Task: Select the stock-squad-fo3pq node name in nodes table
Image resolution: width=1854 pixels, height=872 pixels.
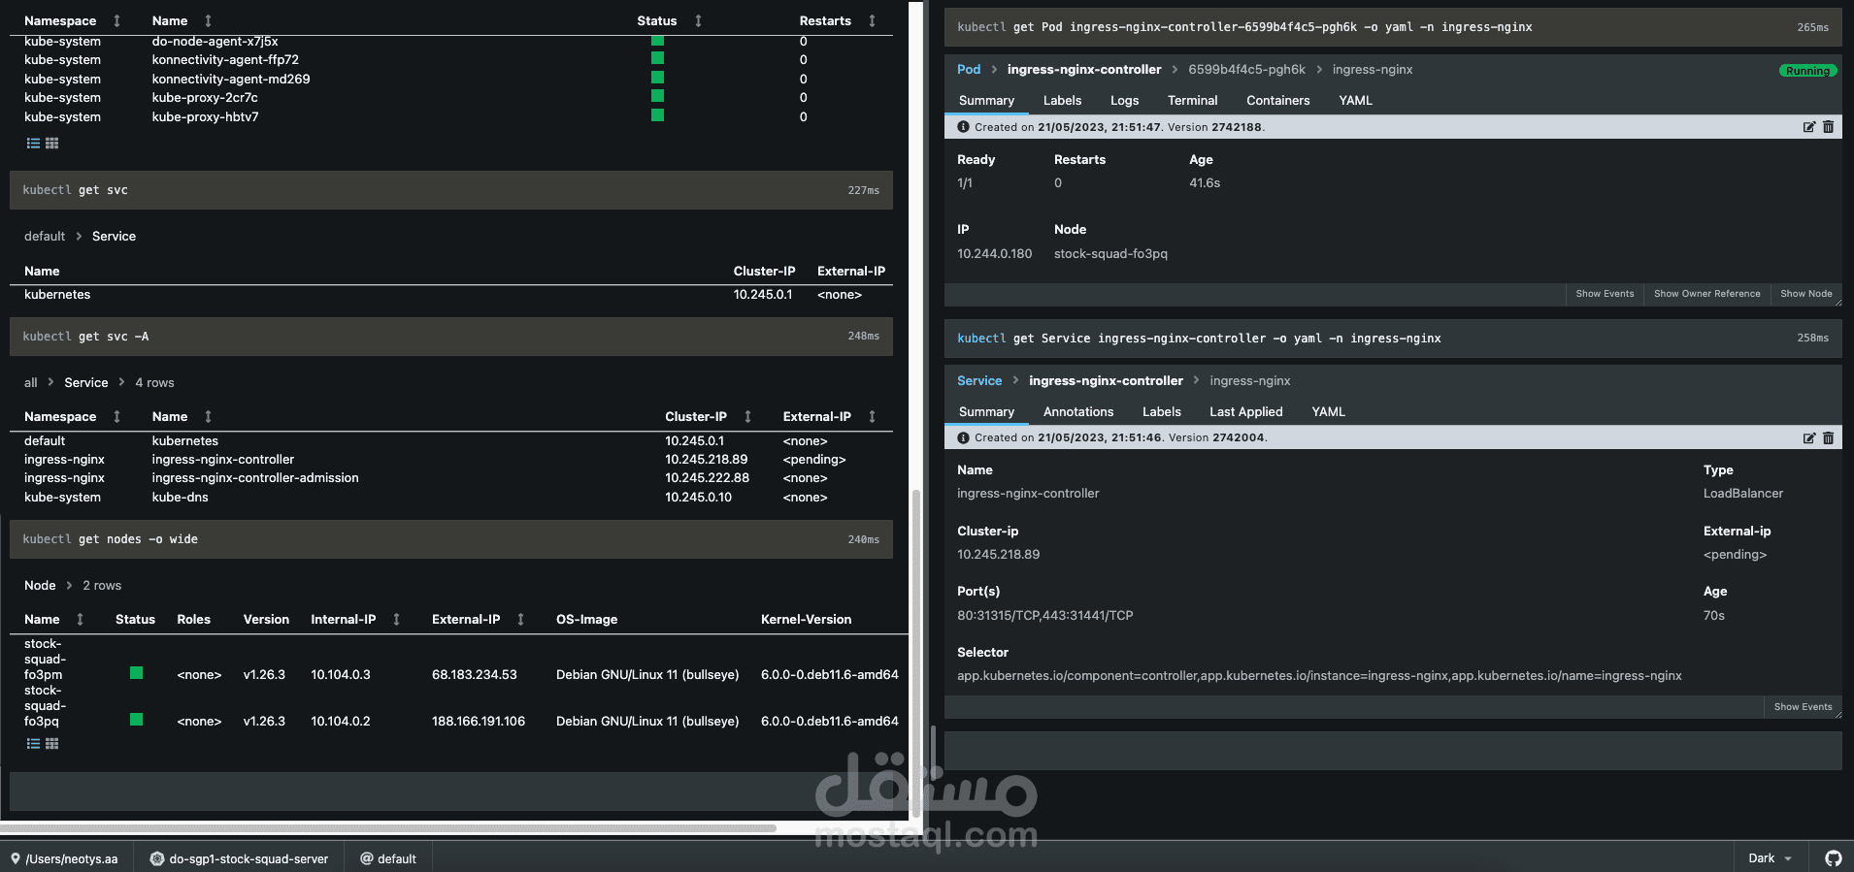Action: [45, 706]
